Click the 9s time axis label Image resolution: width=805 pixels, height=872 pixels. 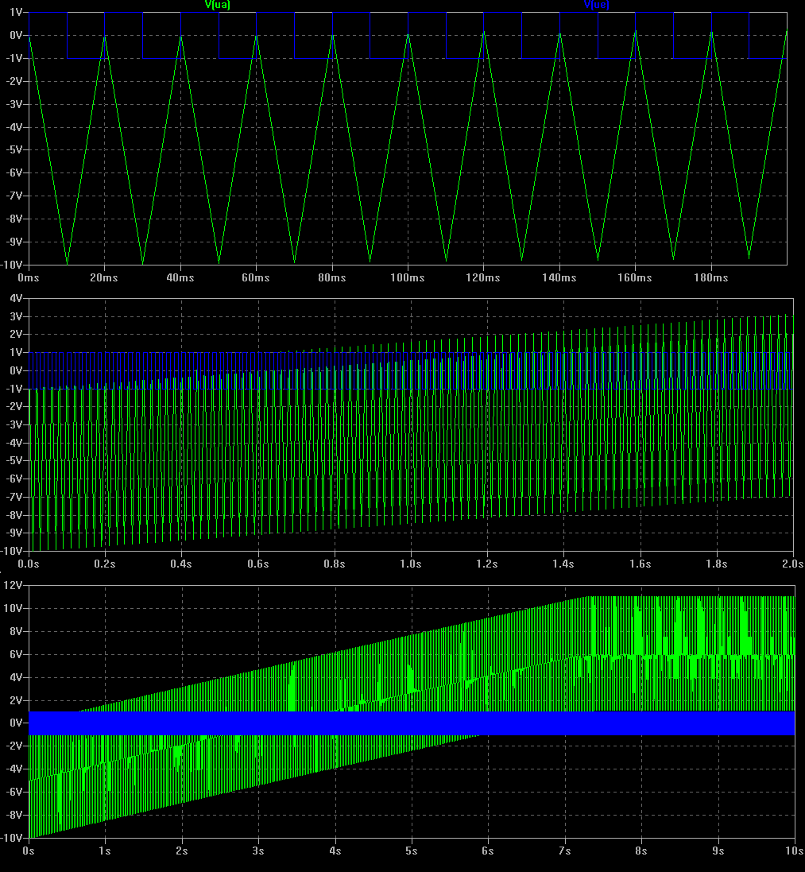point(718,851)
